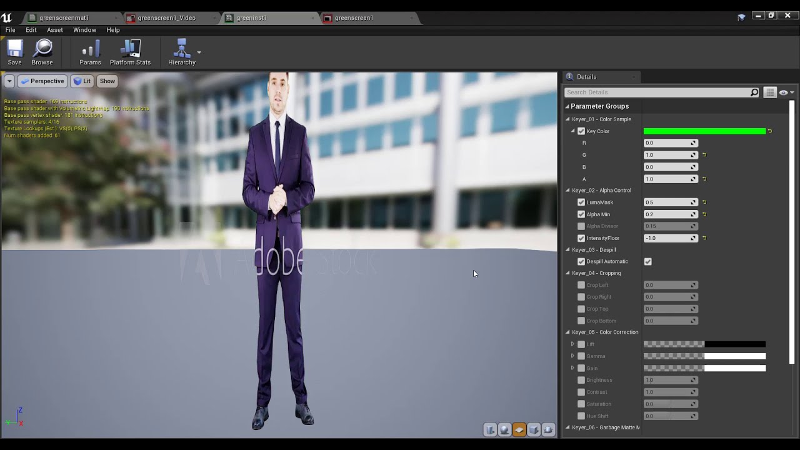Select the plane preview mesh icon
Screen dimensions: 800x450
point(519,429)
